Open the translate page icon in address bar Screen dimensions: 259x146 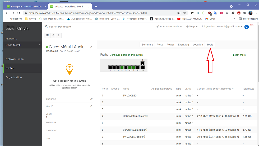[x=179, y=13]
